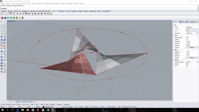Click the last bulb icon in Visibilidad toolbar
The height and width of the screenshot is (112, 199).
point(51,14)
